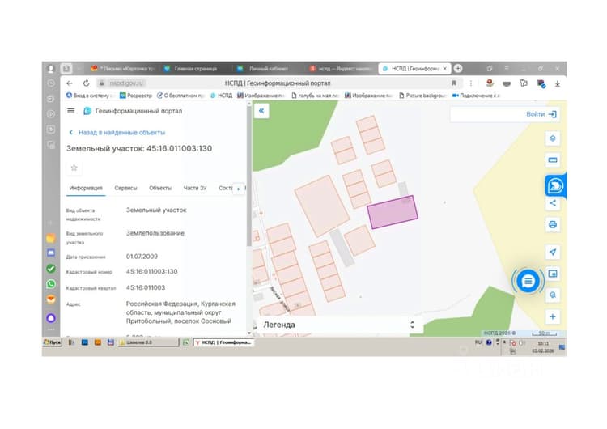Locate me with the navigation arrow icon
Image resolution: width=607 pixels, height=429 pixels.
(553, 252)
